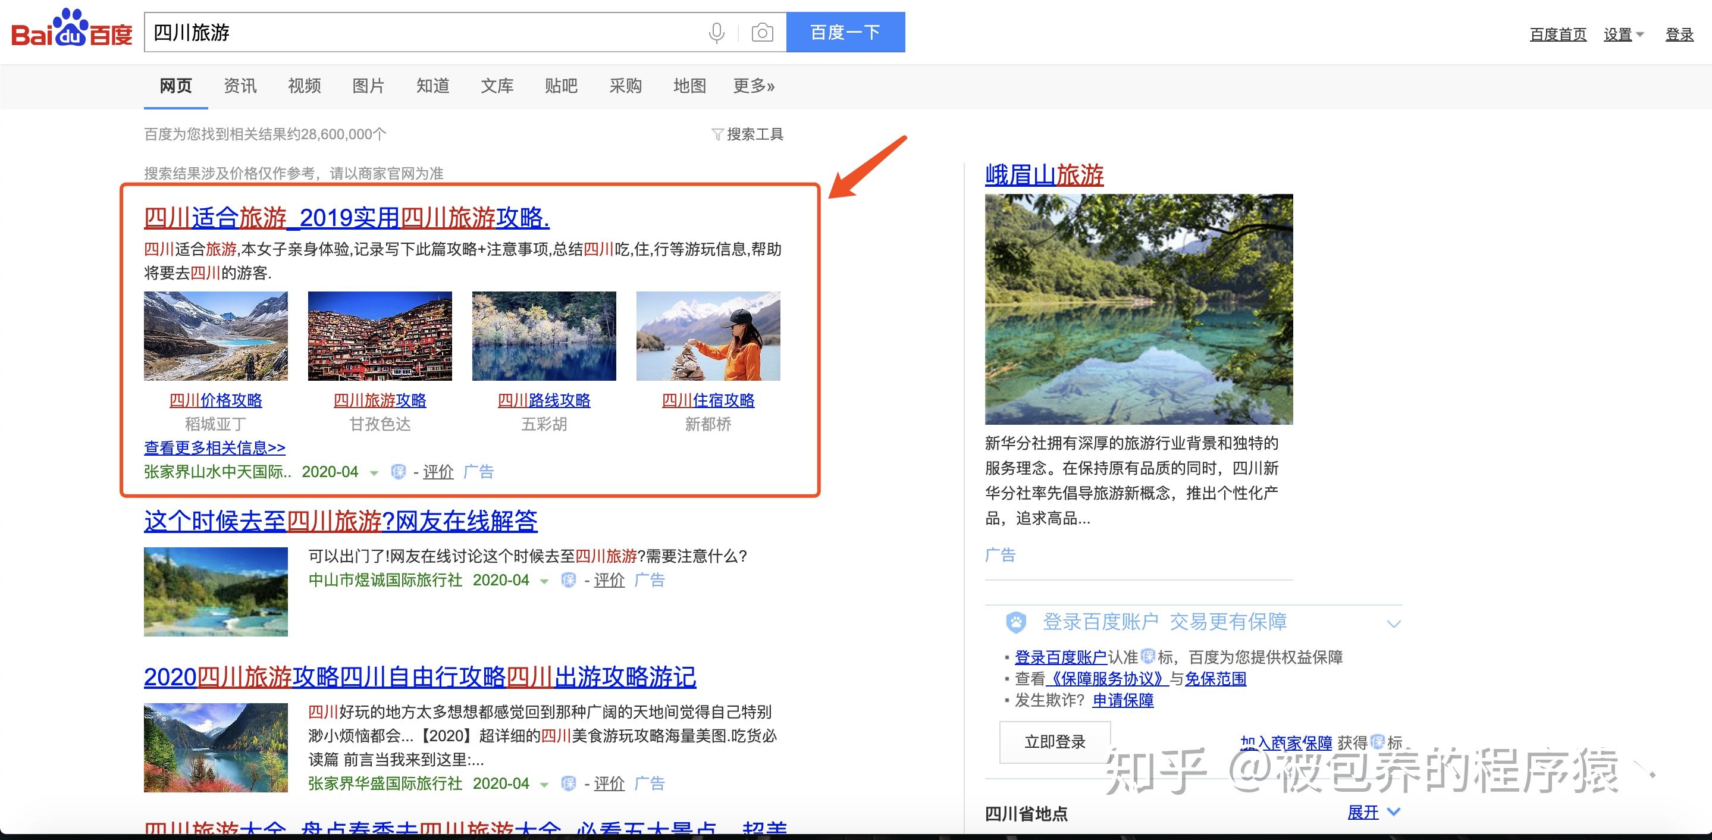Open large 峨眉山旅游 lake image
This screenshot has width=1712, height=840.
coord(1139,309)
